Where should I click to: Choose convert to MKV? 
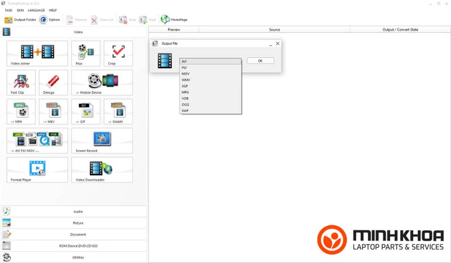coord(53,112)
